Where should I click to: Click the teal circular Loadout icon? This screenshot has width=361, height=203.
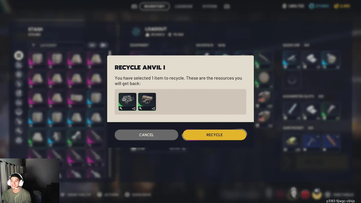(x=137, y=32)
